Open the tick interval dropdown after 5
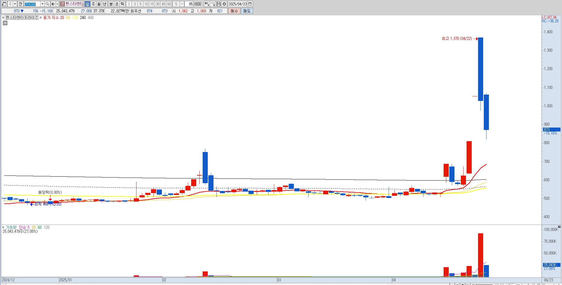This screenshot has height=285, width=562. pyautogui.click(x=182, y=4)
